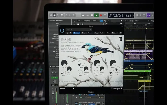The width and height of the screenshot is (167, 105).
Task: Click the Replace mode icon right of LCD
Action: (137, 15)
